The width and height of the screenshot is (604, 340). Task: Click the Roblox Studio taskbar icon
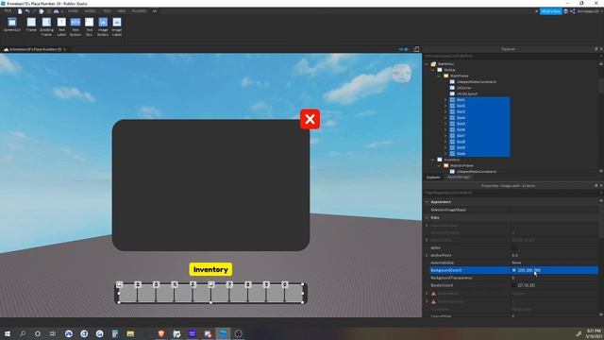coord(223,333)
